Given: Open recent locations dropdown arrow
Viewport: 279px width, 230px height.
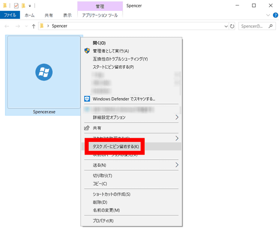Looking at the screenshot, I should 26,26.
